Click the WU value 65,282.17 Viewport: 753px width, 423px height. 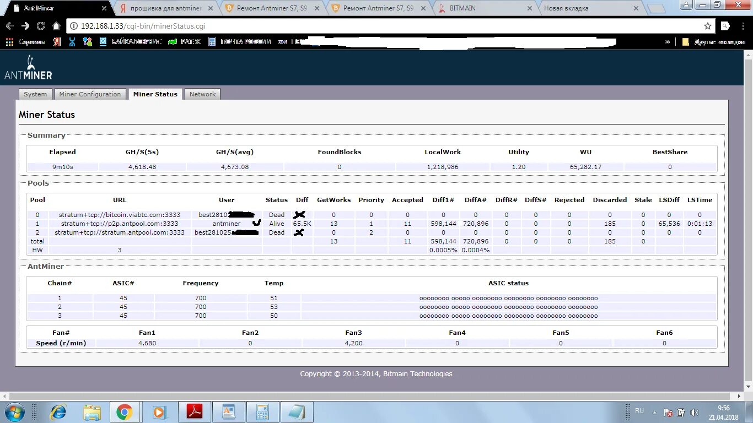click(585, 167)
